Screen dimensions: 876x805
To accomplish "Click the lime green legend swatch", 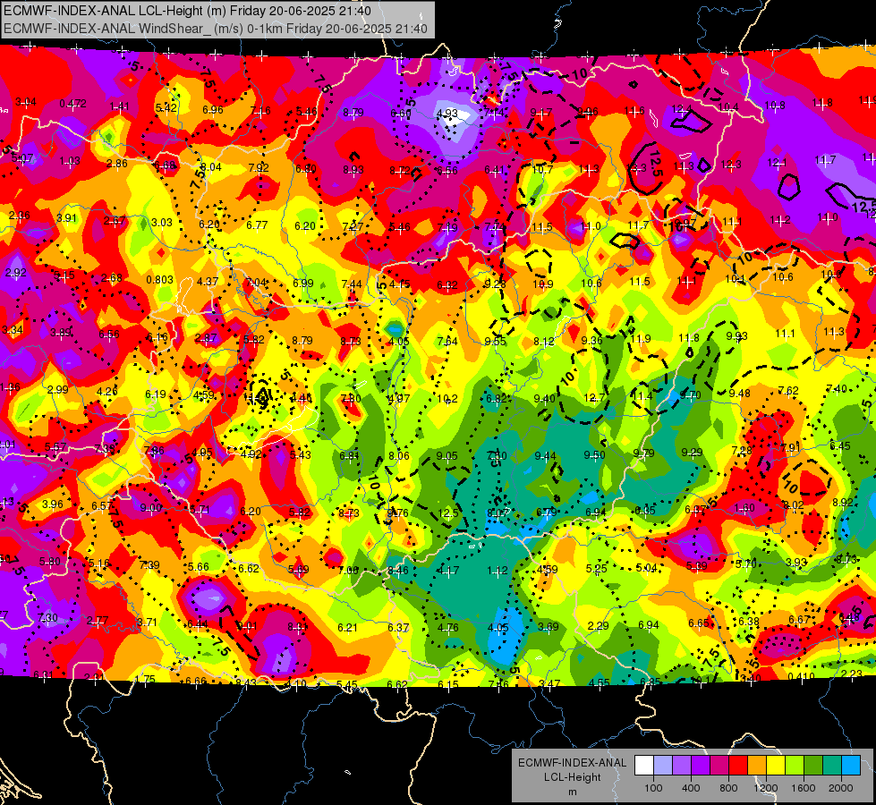I will [795, 766].
